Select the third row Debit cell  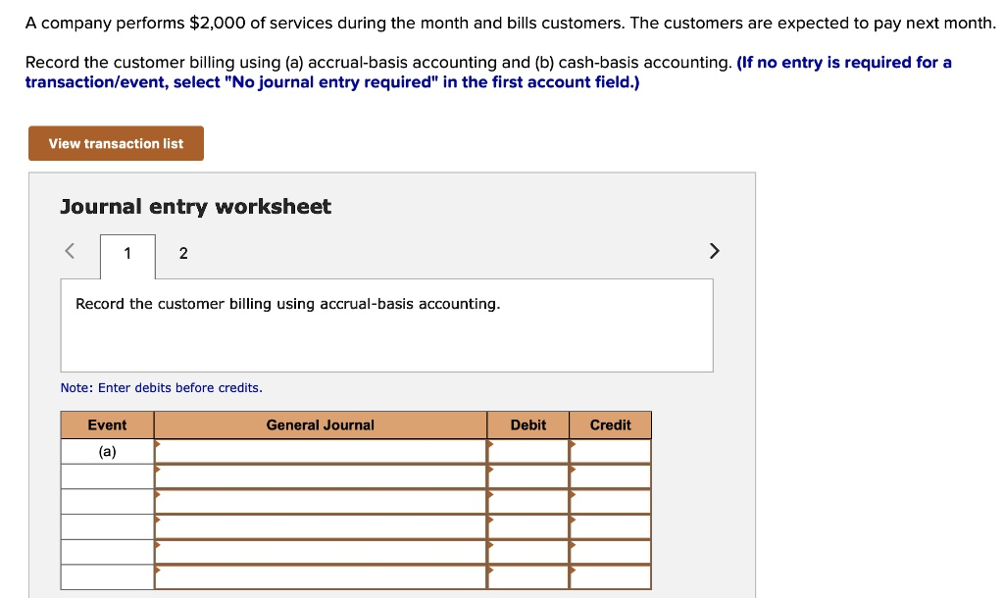[x=528, y=501]
